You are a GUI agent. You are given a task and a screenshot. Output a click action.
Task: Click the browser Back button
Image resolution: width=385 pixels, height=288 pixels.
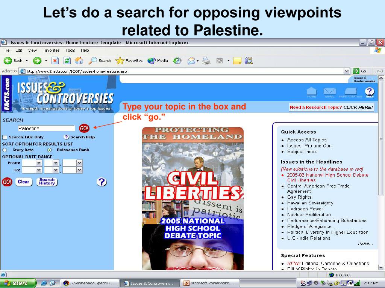point(13,60)
